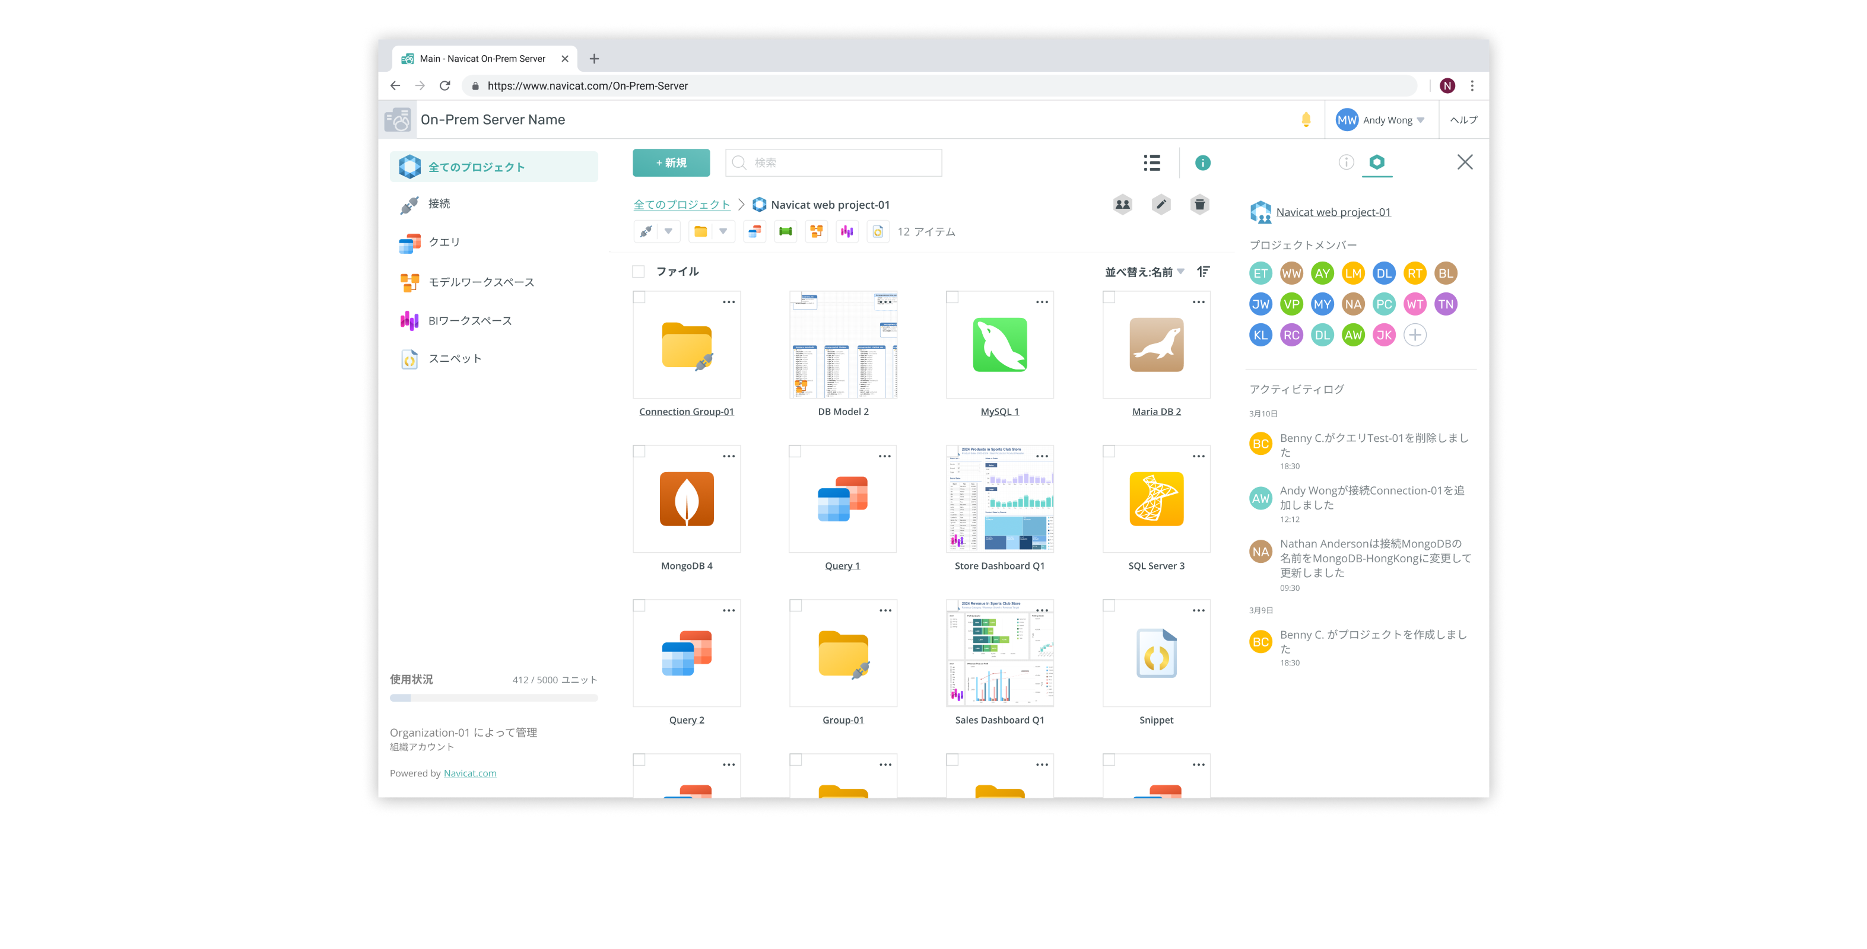Check the Maria DB 2 checkbox
Screen dimensions: 1867x949
click(x=1109, y=297)
